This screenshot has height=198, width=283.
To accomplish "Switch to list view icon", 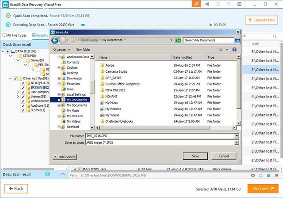I will tap(268, 176).
